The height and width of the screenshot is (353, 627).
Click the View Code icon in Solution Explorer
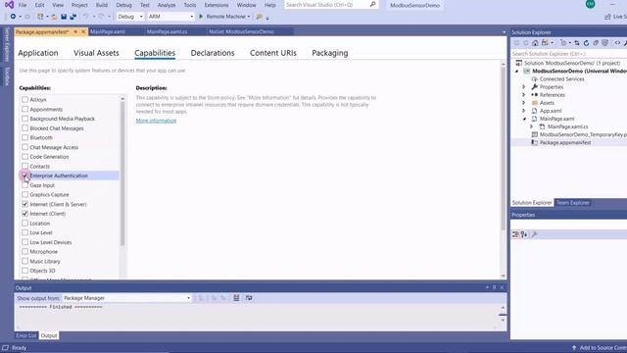click(617, 43)
